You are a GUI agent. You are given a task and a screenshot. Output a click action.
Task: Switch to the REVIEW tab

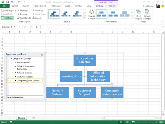coord(78,6)
